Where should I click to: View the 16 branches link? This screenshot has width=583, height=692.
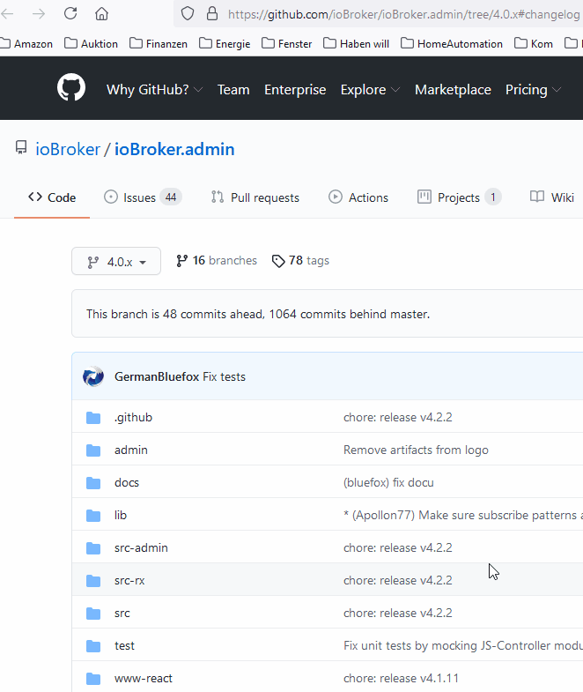click(x=216, y=261)
